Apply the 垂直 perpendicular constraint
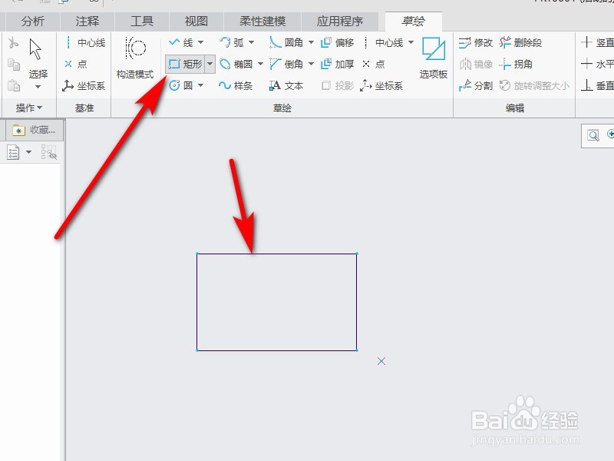The height and width of the screenshot is (461, 614). click(597, 85)
